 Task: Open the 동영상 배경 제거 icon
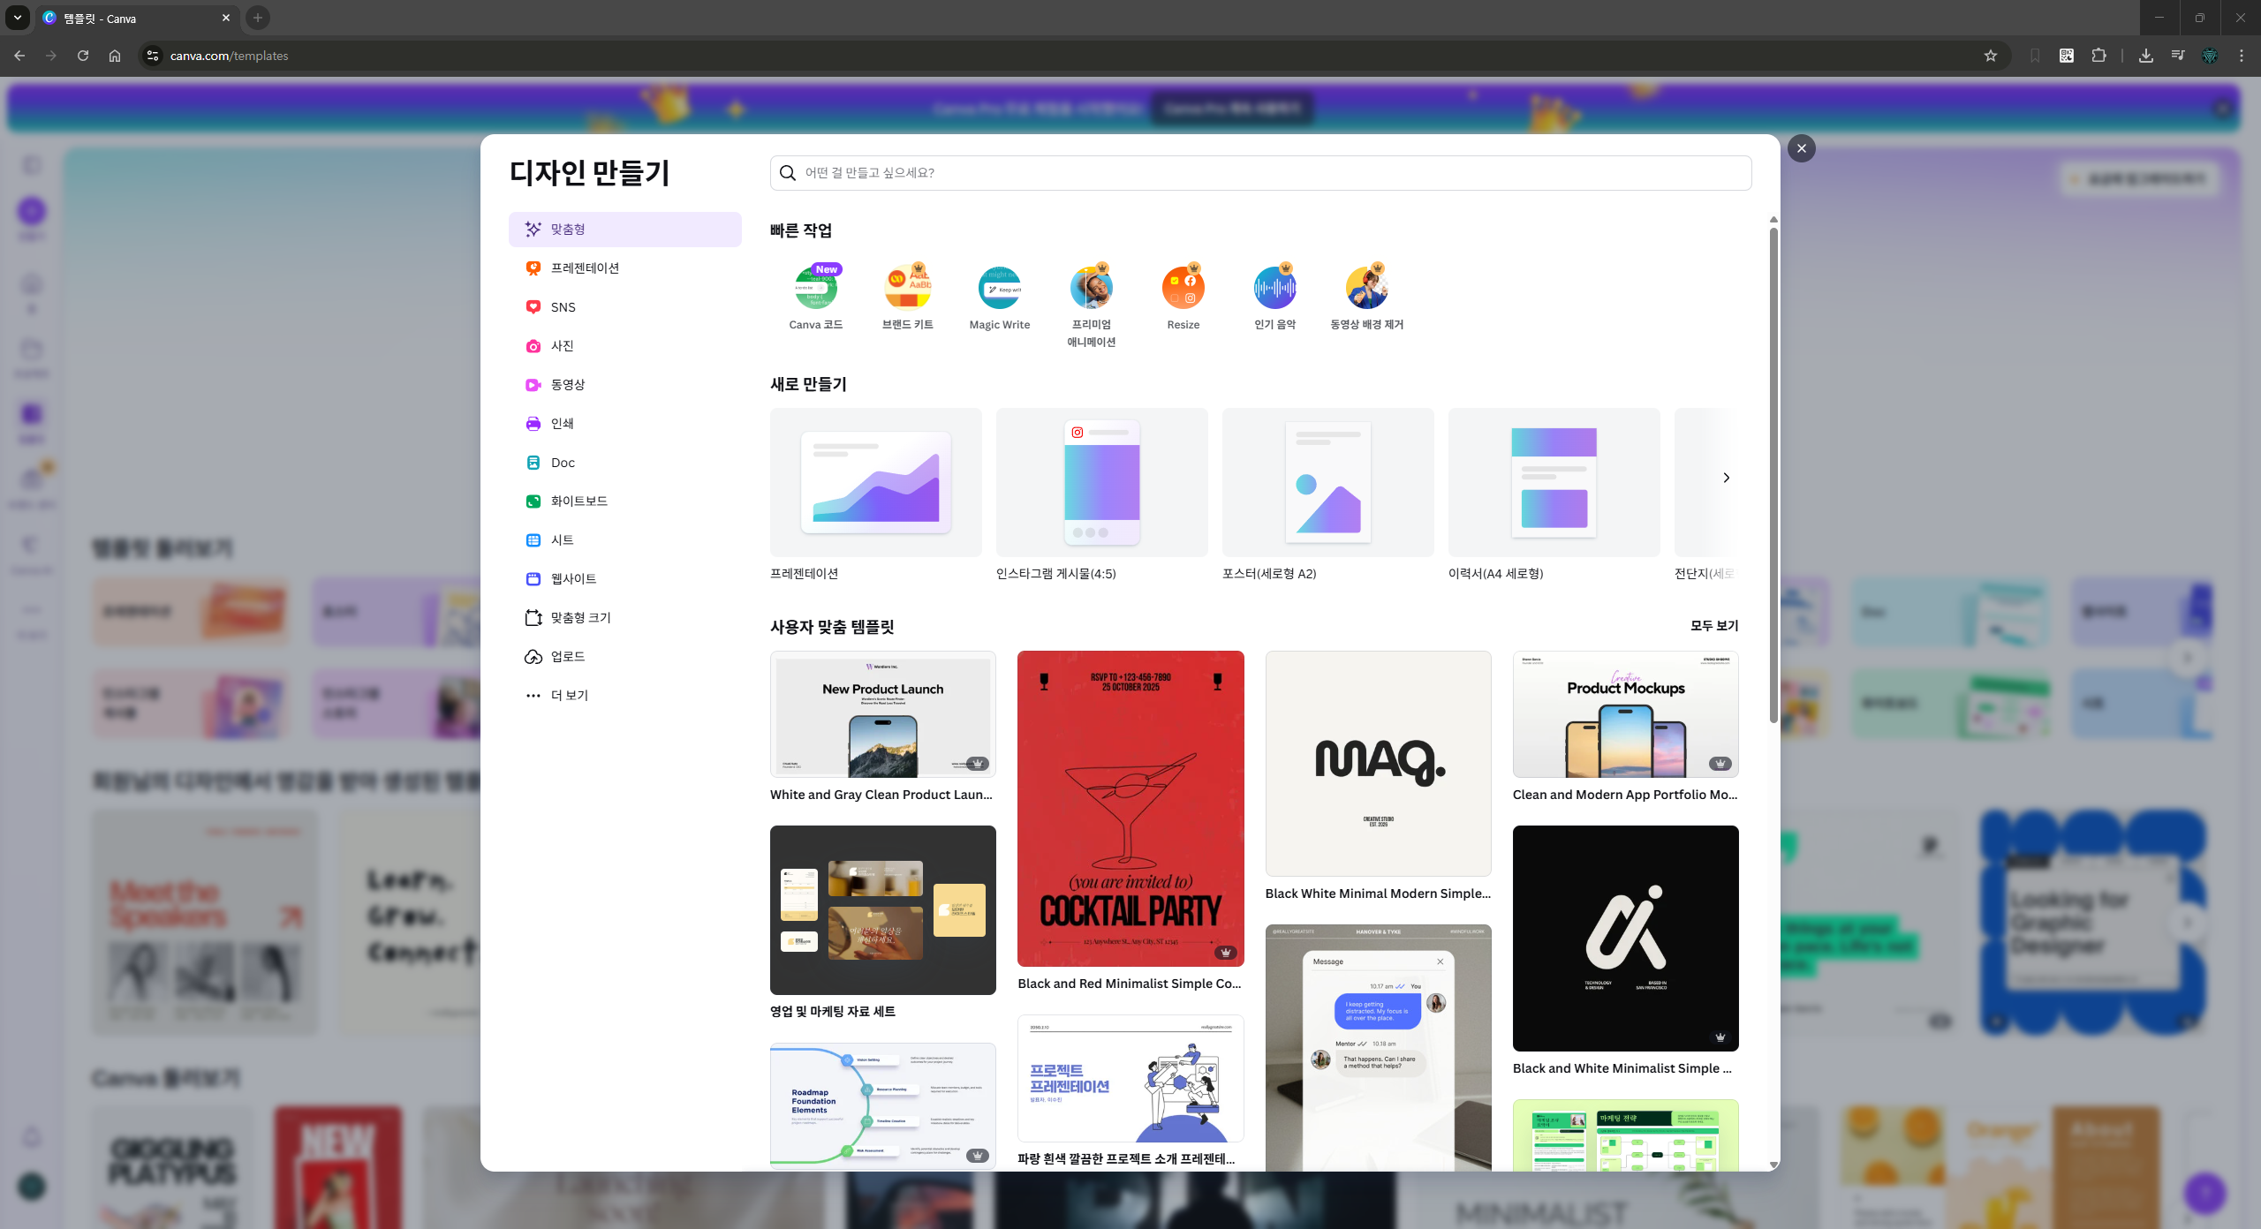tap(1366, 288)
